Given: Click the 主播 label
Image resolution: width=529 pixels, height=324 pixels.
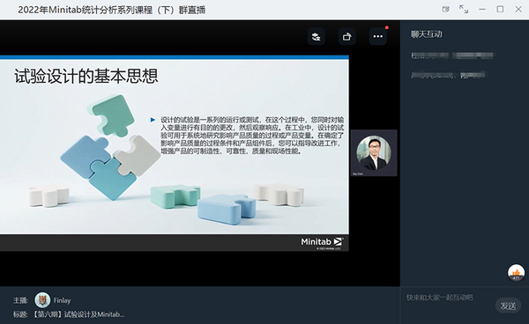Looking at the screenshot, I should tap(20, 300).
